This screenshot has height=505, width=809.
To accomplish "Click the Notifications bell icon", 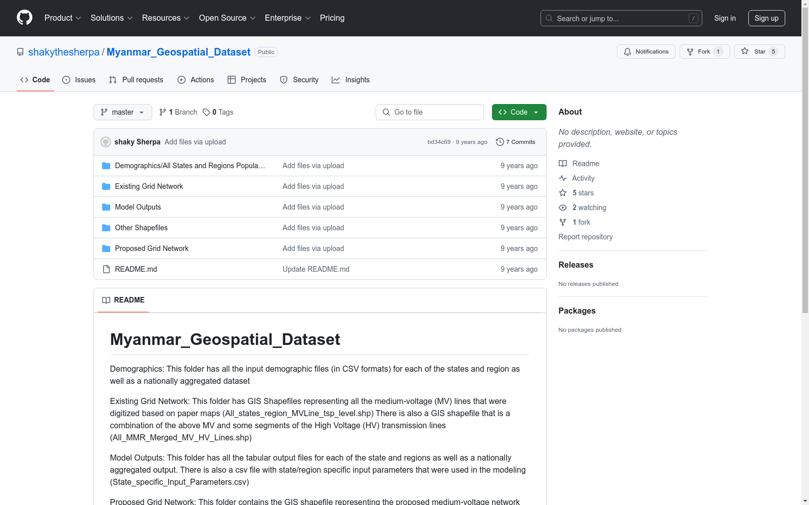I will click(627, 52).
